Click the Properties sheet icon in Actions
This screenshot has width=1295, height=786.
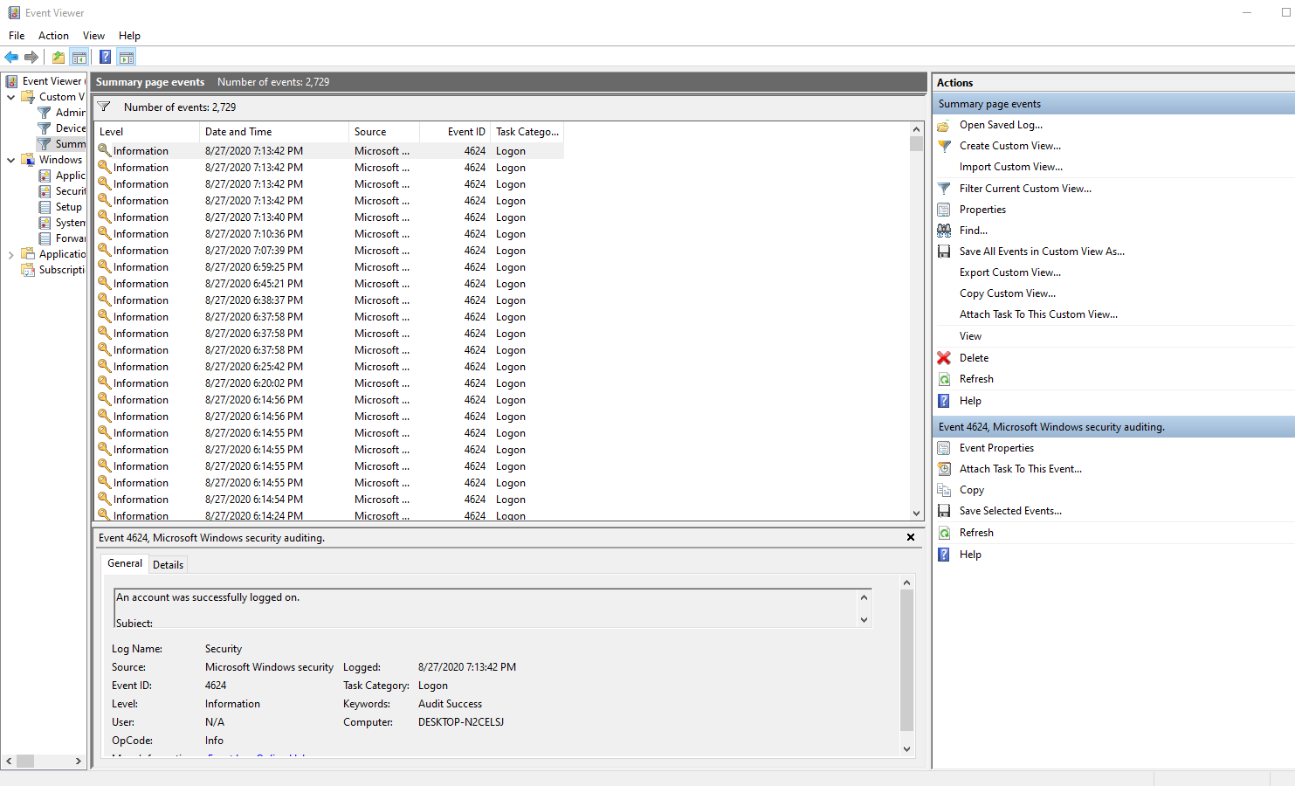pos(944,210)
